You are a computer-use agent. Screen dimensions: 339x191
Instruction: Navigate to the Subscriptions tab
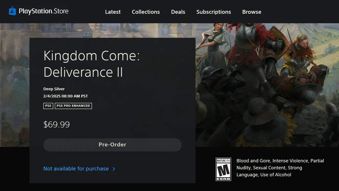214,12
